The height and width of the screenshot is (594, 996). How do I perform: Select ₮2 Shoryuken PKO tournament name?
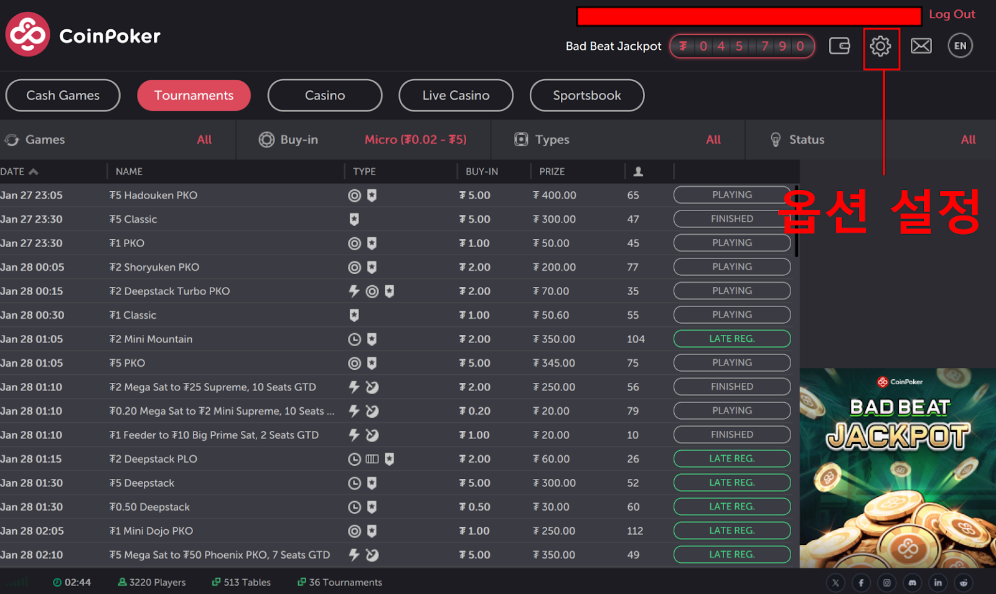(154, 267)
